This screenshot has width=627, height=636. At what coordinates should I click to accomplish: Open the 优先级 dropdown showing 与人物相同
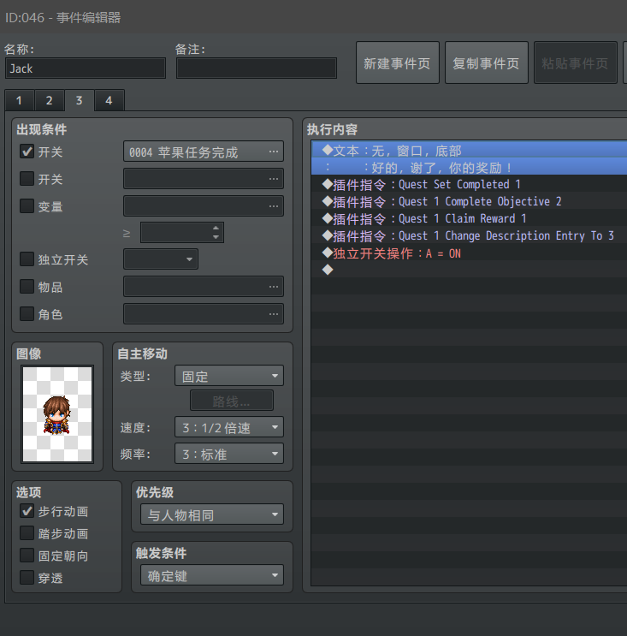212,514
